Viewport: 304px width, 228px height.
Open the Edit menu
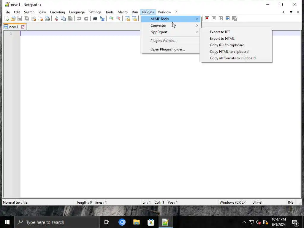[x=17, y=12]
